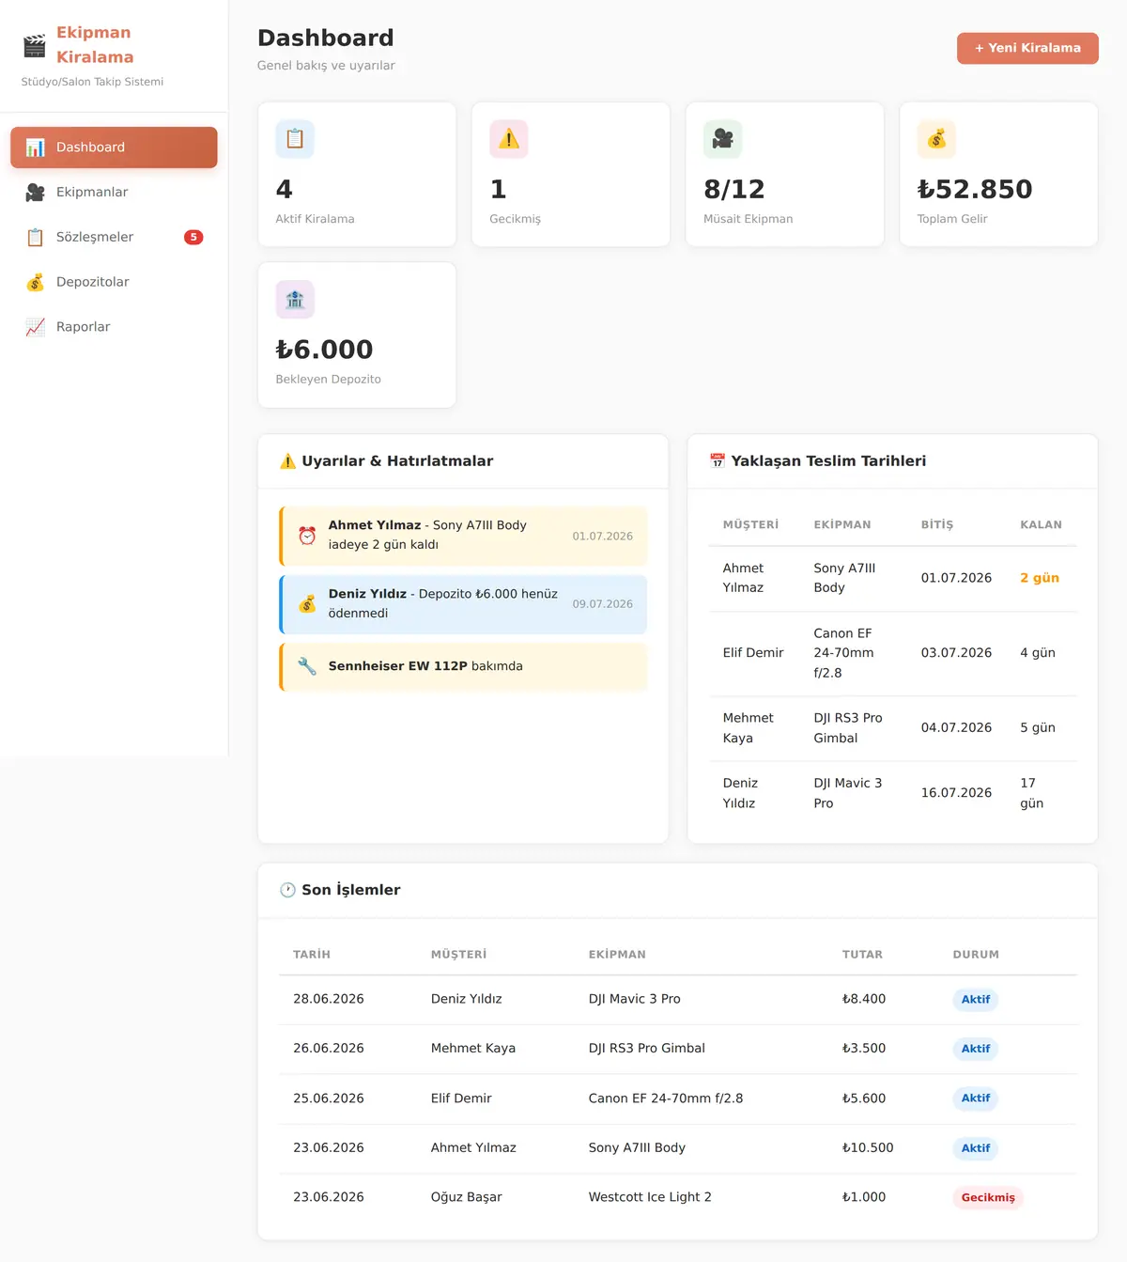This screenshot has width=1127, height=1262.
Task: Click the calendar icon beside Yaklaşan Teslim Tarihleri
Action: pyautogui.click(x=718, y=461)
